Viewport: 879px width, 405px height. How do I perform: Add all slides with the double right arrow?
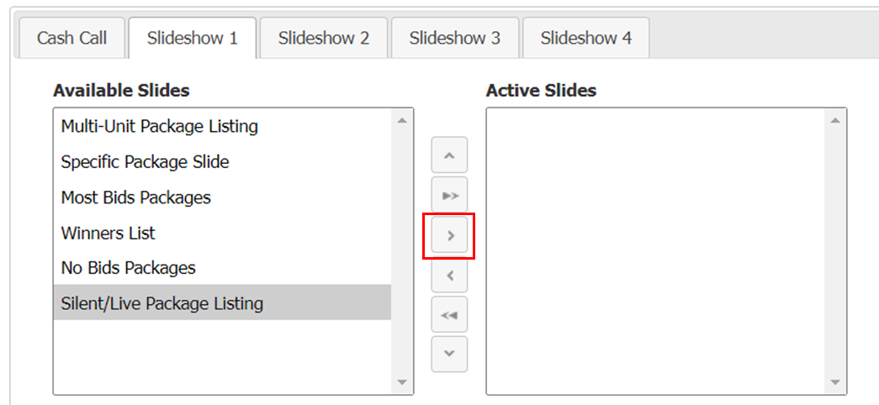click(x=449, y=195)
